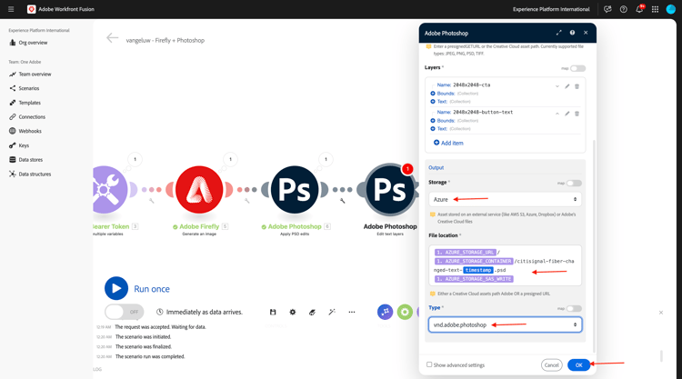Open the user profile avatar
The width and height of the screenshot is (682, 379).
coord(671,9)
